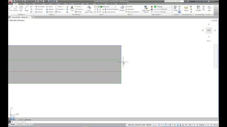Click the Löschen erase icon in Ändern panel
The width and height of the screenshot is (227, 127).
coord(67,7)
